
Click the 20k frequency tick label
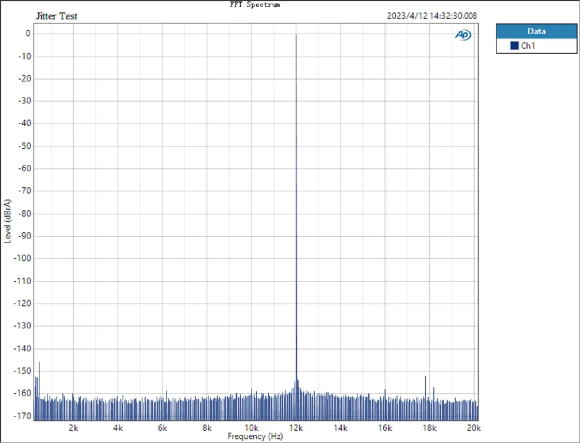474,428
